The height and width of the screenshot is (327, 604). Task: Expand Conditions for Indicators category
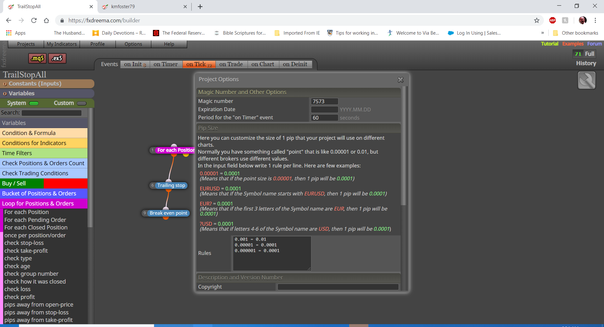coord(44,143)
